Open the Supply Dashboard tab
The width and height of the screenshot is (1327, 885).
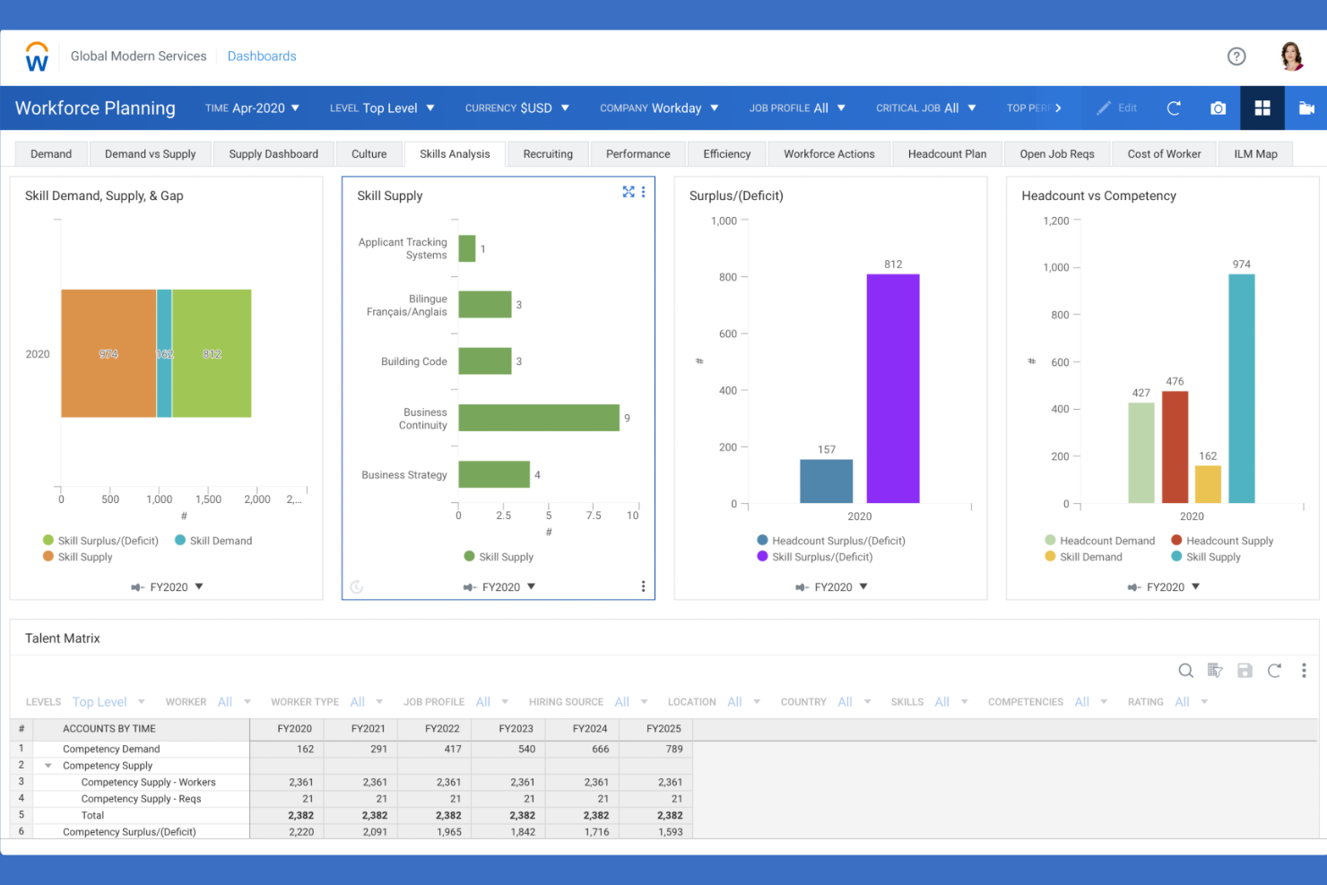[x=273, y=154]
